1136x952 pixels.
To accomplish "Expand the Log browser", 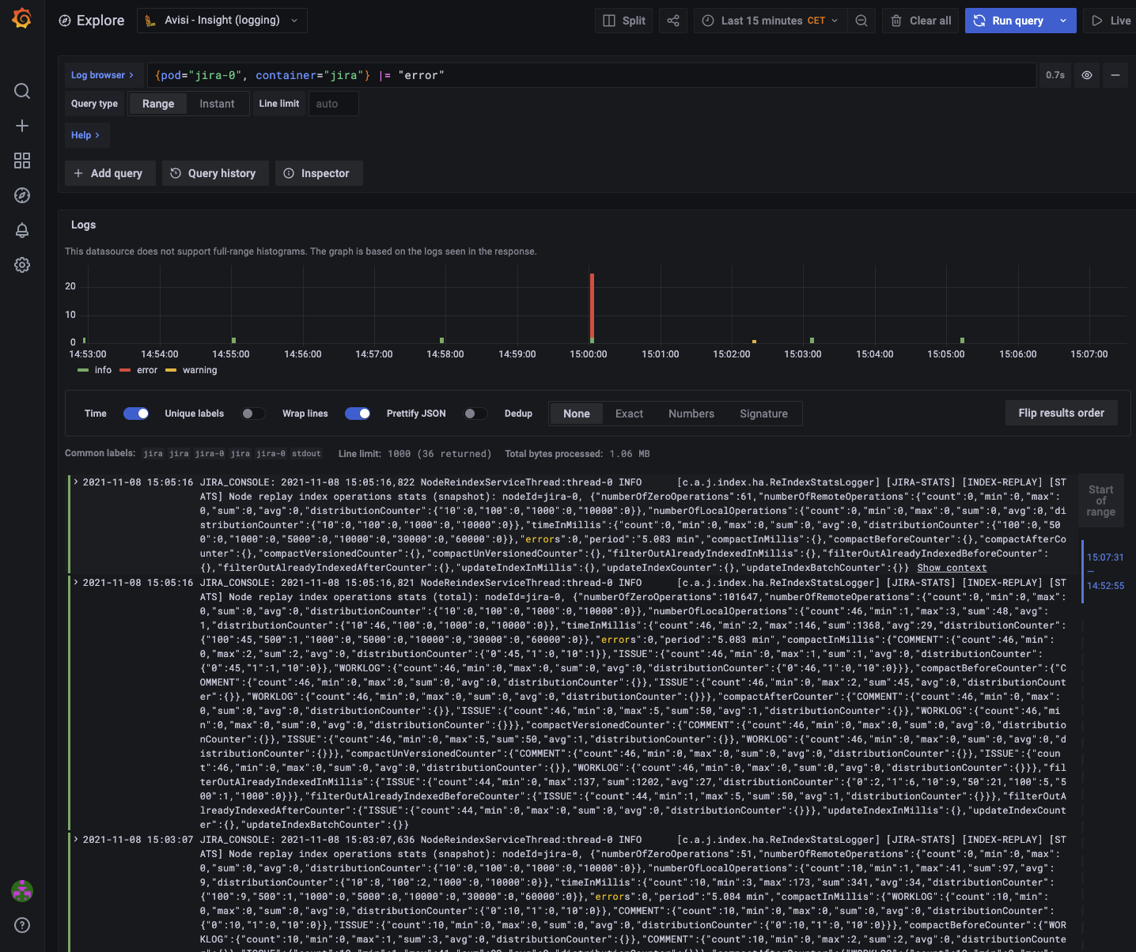I will point(103,75).
